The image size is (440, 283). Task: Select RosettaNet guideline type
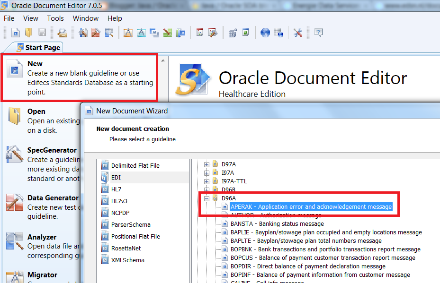click(x=126, y=249)
